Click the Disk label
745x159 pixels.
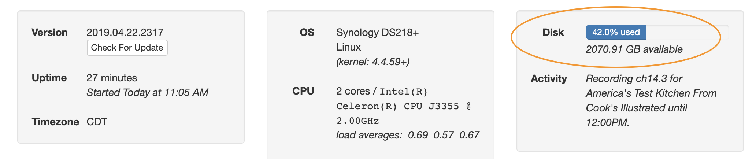click(553, 32)
